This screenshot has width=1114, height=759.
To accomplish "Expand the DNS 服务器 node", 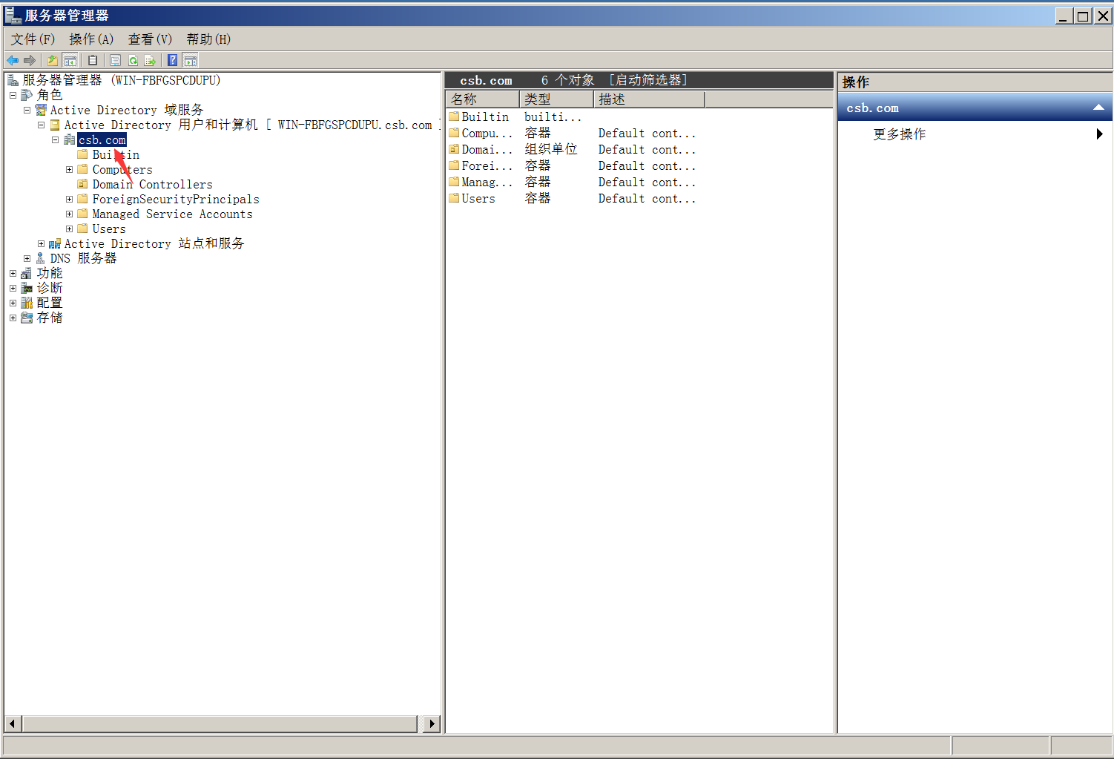I will (27, 259).
